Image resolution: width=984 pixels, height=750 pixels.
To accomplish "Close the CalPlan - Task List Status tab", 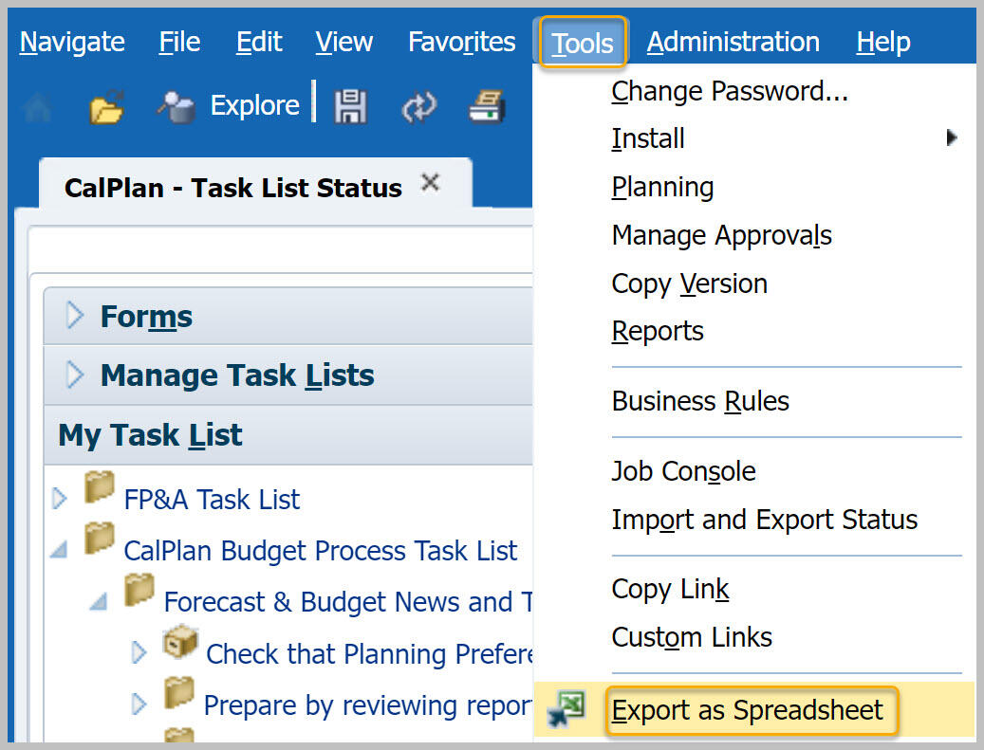I will [x=431, y=183].
